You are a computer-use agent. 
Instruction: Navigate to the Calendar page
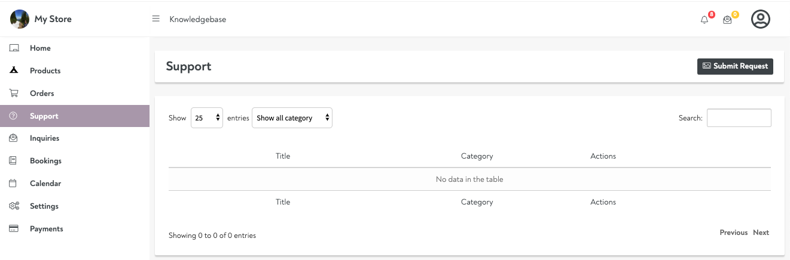[x=45, y=184]
